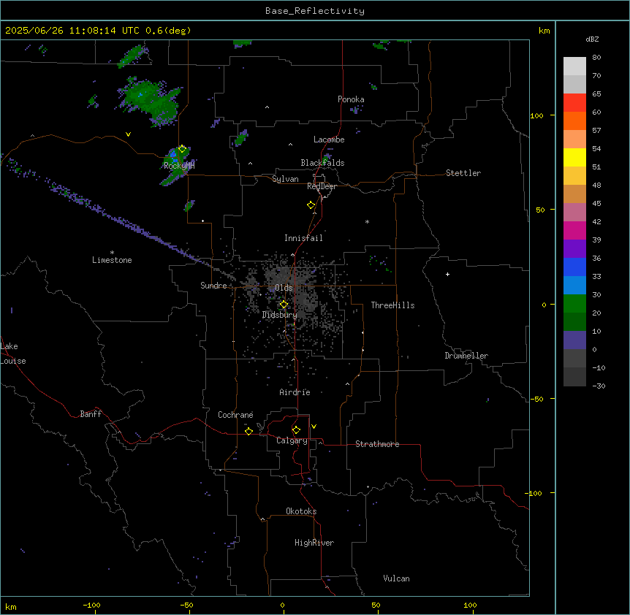
Task: Click the green storm cell northwest of RockyMH
Action: click(x=151, y=102)
